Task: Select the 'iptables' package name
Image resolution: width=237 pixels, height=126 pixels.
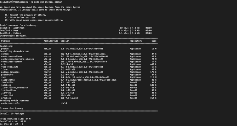Action: coord(6,85)
